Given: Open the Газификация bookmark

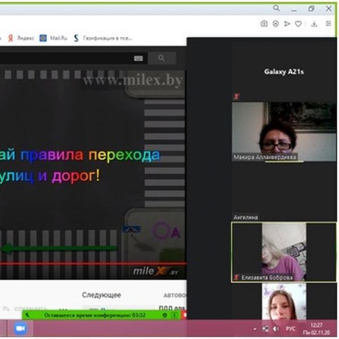Looking at the screenshot, I should pyautogui.click(x=103, y=38).
